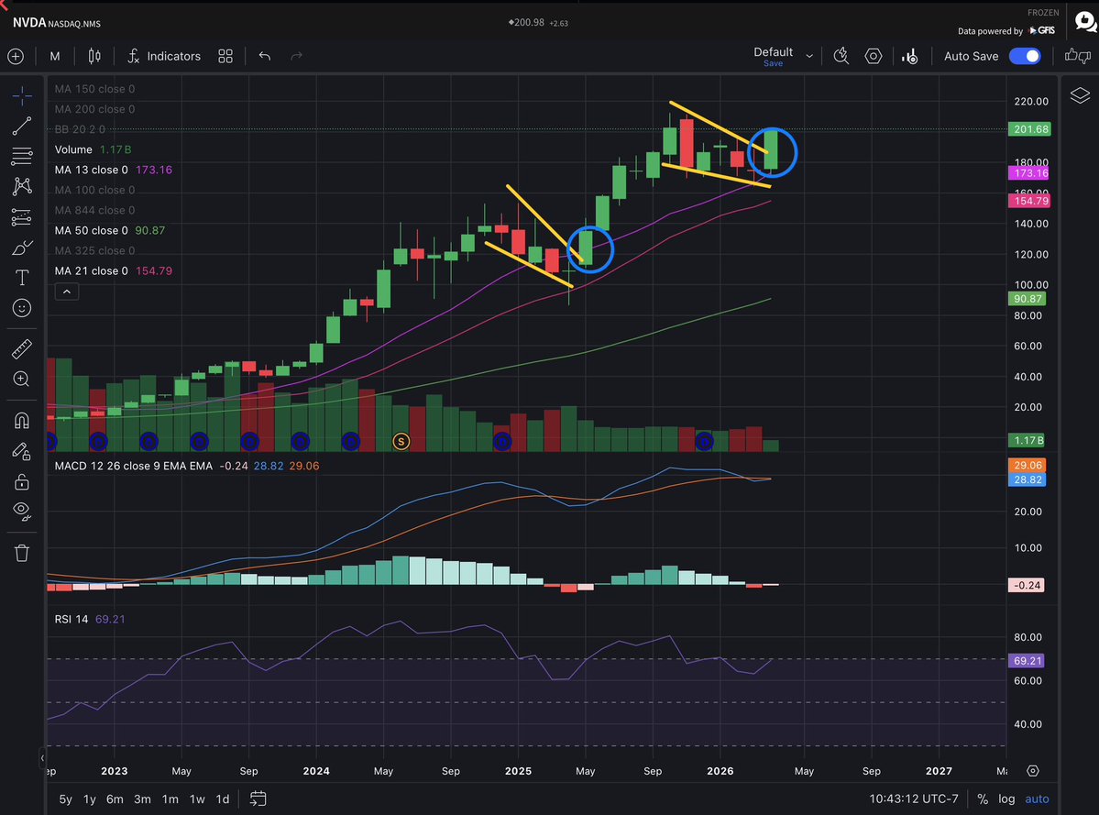This screenshot has width=1099, height=815.
Task: Click the orange S split marker
Action: click(x=401, y=442)
